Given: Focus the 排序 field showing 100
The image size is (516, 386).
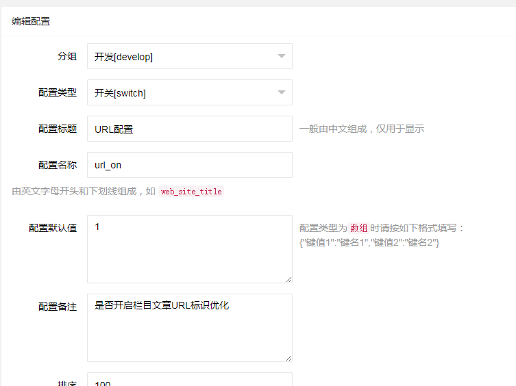Looking at the screenshot, I should [x=189, y=381].
